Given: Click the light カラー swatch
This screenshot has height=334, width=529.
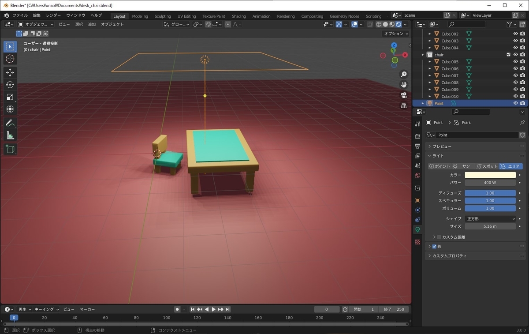Looking at the screenshot, I should pyautogui.click(x=490, y=175).
